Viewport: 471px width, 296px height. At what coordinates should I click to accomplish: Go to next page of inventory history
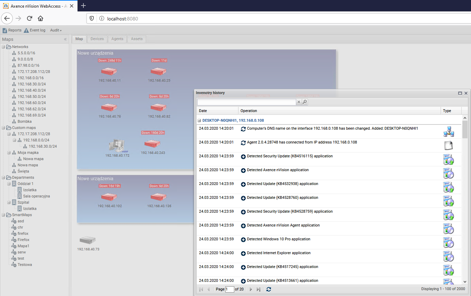pyautogui.click(x=251, y=289)
